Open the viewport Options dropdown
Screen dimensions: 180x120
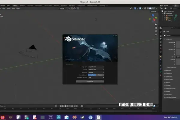coord(154,11)
